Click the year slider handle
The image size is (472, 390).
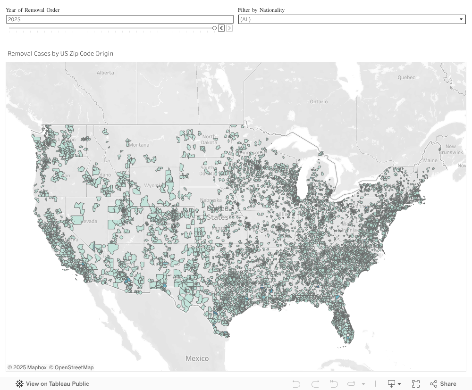[214, 28]
